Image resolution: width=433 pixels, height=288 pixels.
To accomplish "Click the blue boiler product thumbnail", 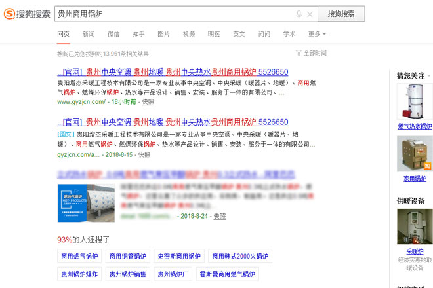I will [86, 203].
